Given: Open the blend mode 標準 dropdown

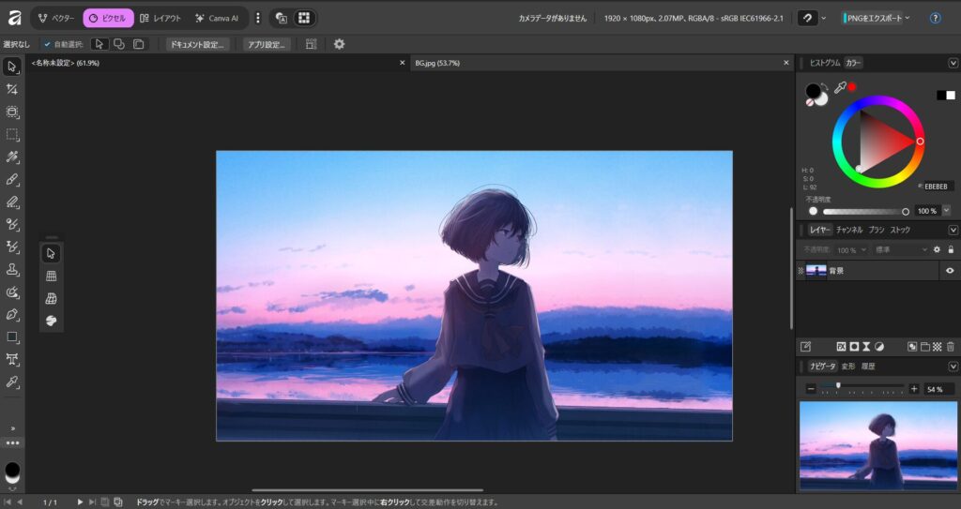Looking at the screenshot, I should tap(900, 250).
